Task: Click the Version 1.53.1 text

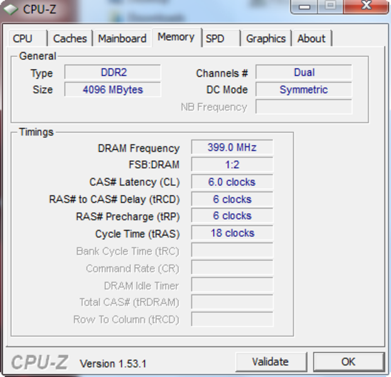Action: pyautogui.click(x=113, y=364)
